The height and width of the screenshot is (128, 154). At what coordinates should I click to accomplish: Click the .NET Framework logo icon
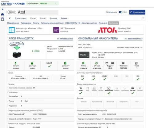[56, 30]
